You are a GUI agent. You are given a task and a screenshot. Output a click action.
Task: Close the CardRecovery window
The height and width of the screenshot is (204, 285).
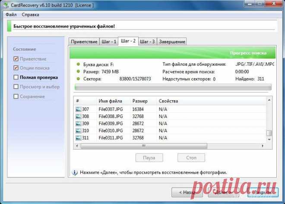274,3
